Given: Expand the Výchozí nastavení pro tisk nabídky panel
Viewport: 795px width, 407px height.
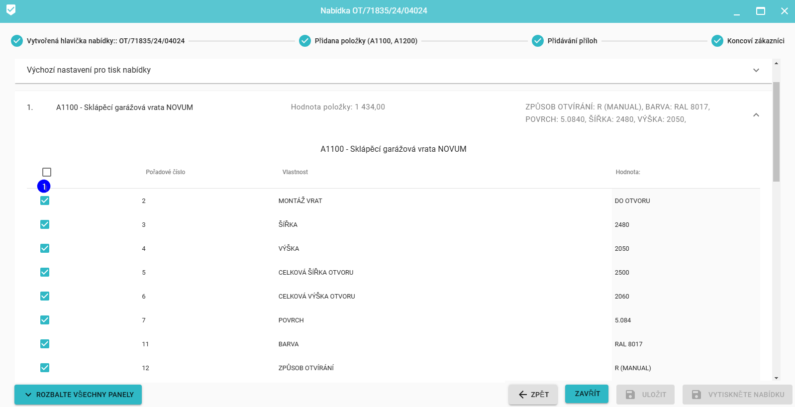Looking at the screenshot, I should (x=756, y=70).
